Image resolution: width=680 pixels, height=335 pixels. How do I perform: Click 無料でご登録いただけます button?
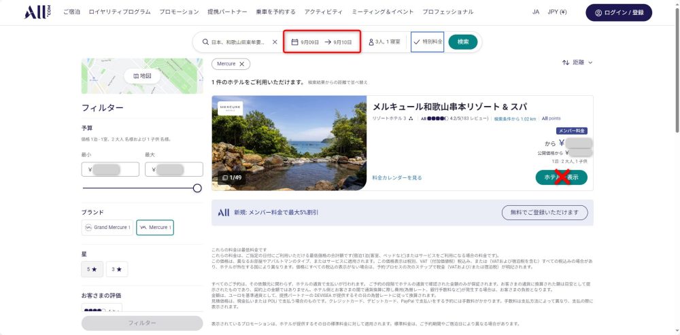click(x=545, y=213)
